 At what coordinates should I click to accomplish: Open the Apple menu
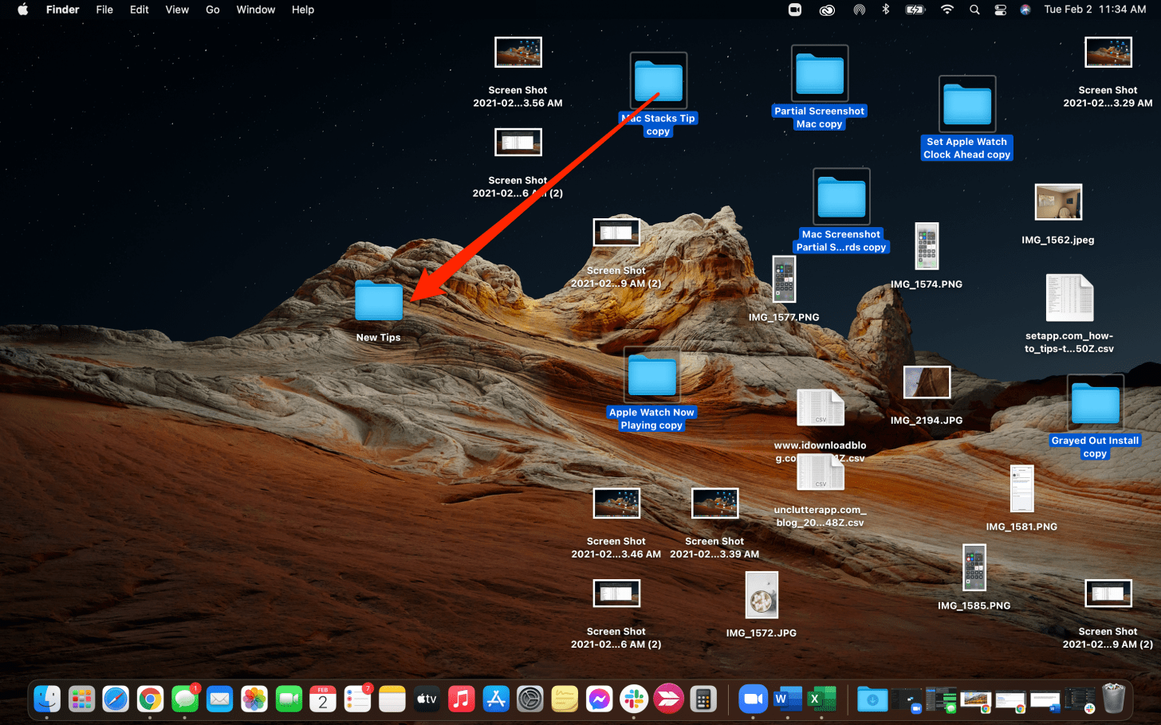point(22,10)
